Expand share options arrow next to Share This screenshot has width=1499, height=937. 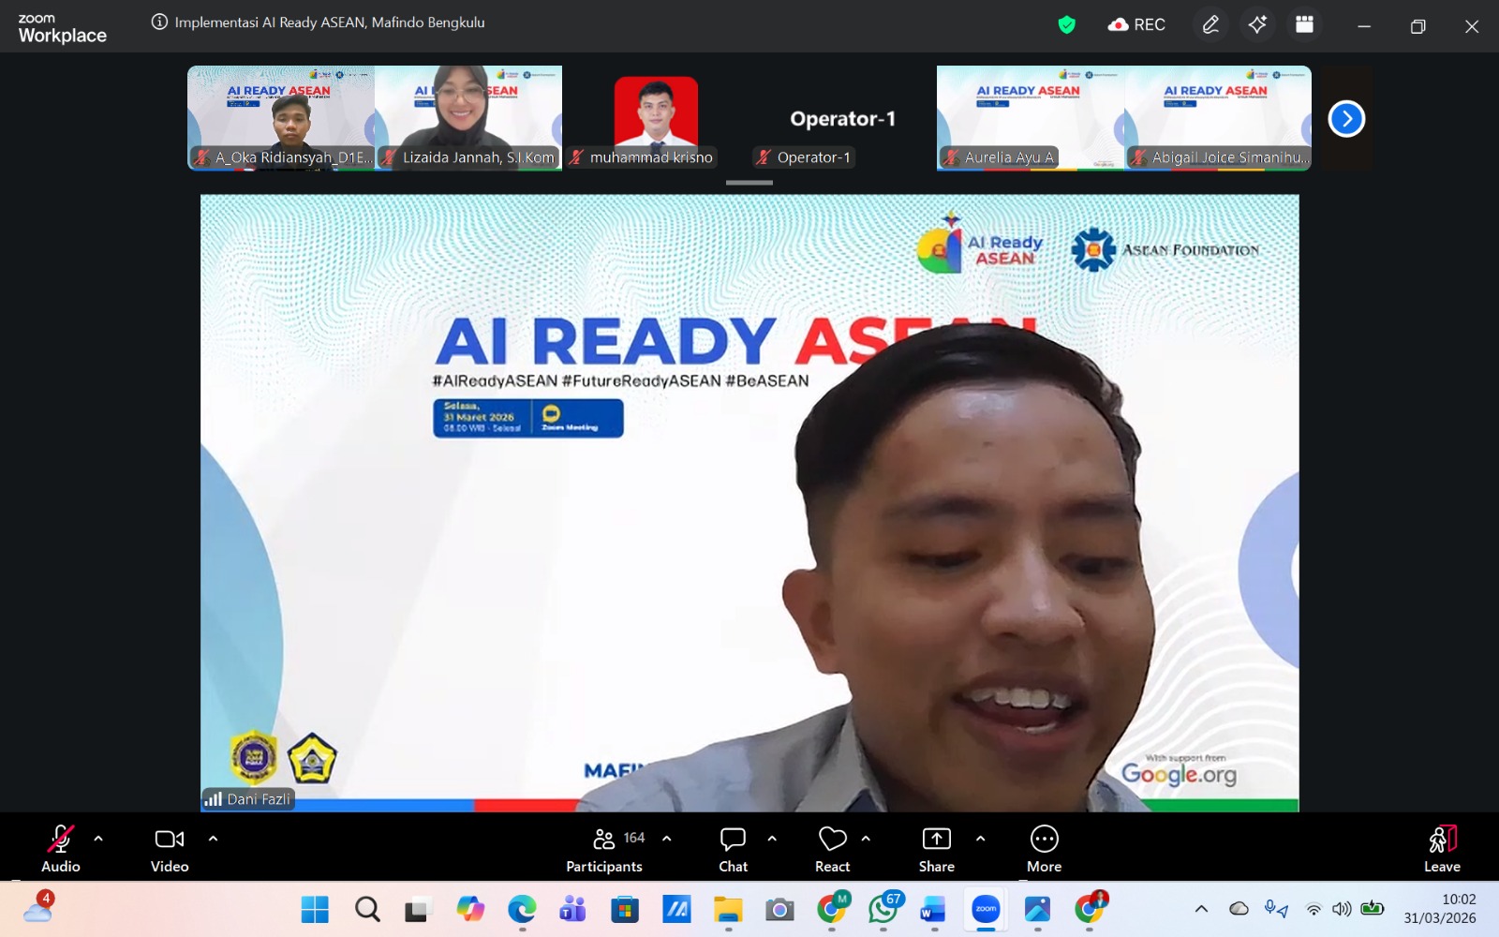(980, 839)
